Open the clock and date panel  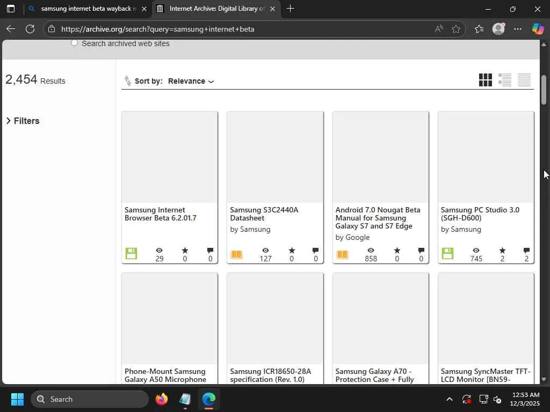(x=525, y=399)
